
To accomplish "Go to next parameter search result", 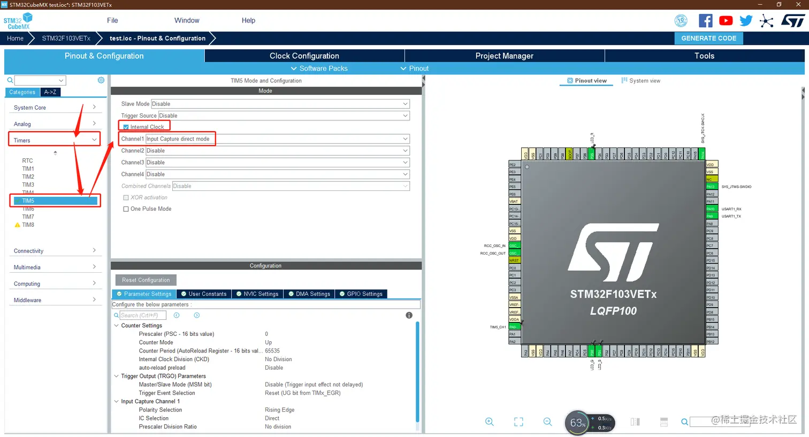I will pos(196,316).
